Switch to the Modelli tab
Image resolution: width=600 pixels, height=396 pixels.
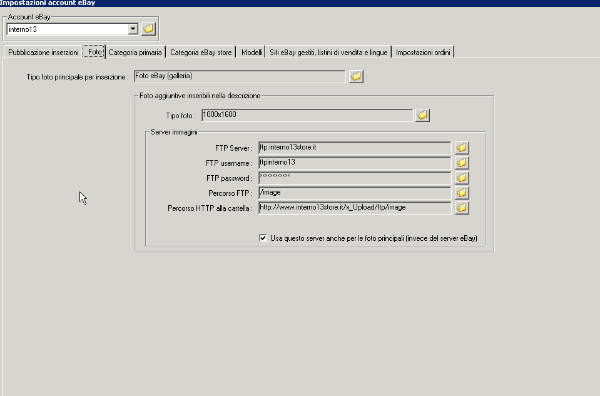[252, 53]
